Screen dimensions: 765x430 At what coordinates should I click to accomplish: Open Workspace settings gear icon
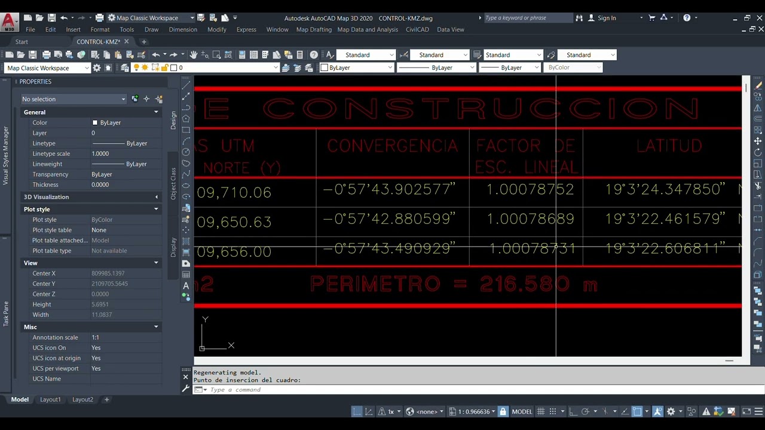click(x=96, y=68)
